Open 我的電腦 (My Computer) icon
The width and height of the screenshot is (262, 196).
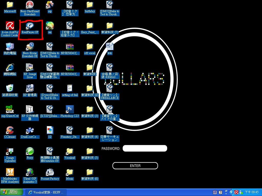click(x=10, y=49)
